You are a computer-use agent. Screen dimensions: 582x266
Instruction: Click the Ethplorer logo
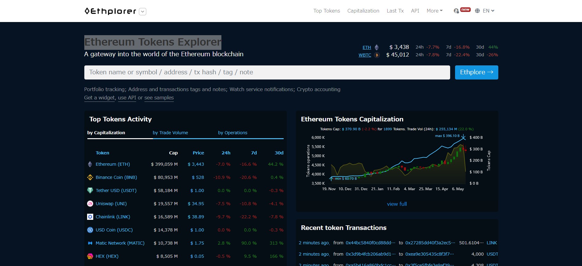pos(110,11)
